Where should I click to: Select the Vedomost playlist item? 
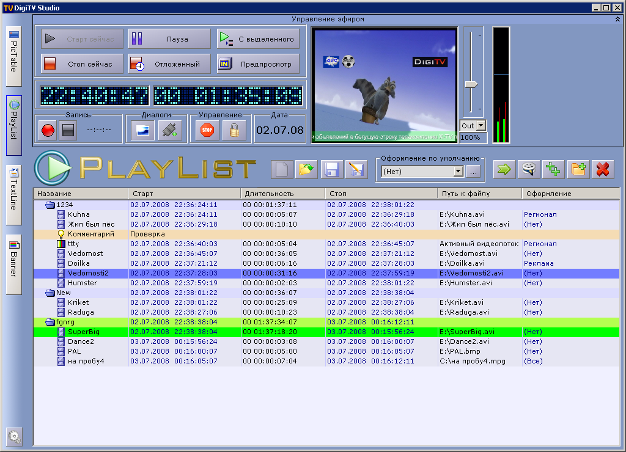tap(326, 253)
